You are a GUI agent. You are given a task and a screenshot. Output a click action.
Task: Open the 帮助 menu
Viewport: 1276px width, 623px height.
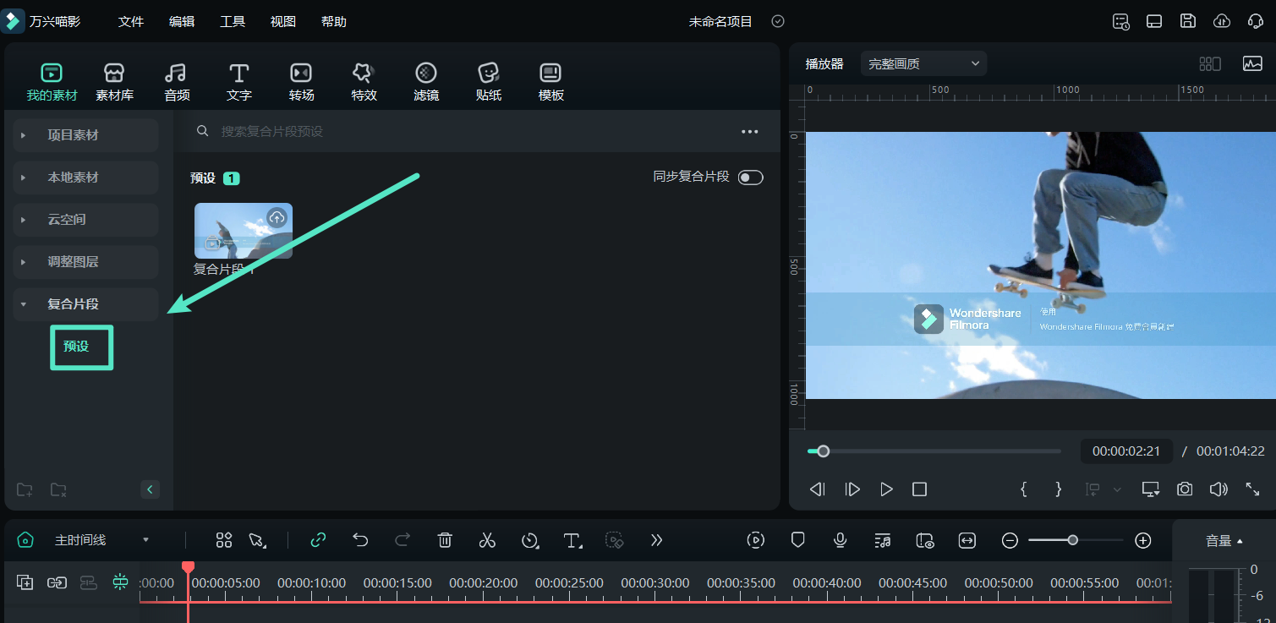click(x=334, y=21)
